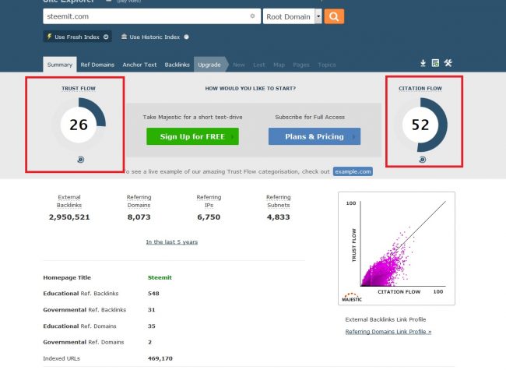The image size is (506, 370).
Task: Switch to the Ref Domains tab
Action: [x=96, y=65]
